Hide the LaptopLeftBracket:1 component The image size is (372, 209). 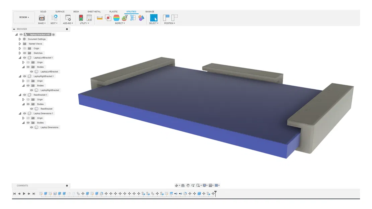(x=25, y=58)
